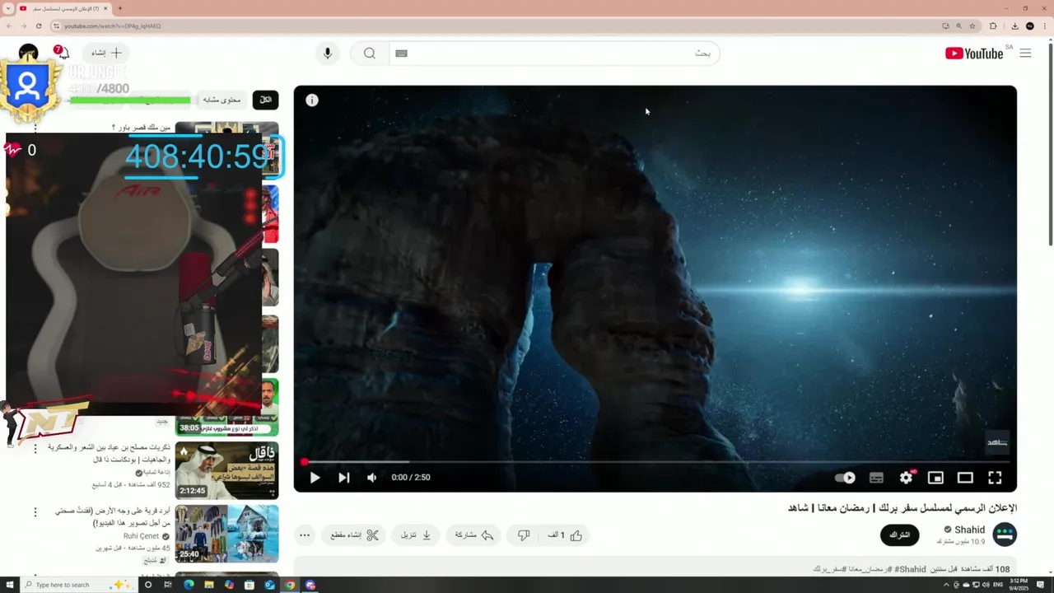Like the video with thumbs up
The height and width of the screenshot is (593, 1054).
(x=565, y=535)
